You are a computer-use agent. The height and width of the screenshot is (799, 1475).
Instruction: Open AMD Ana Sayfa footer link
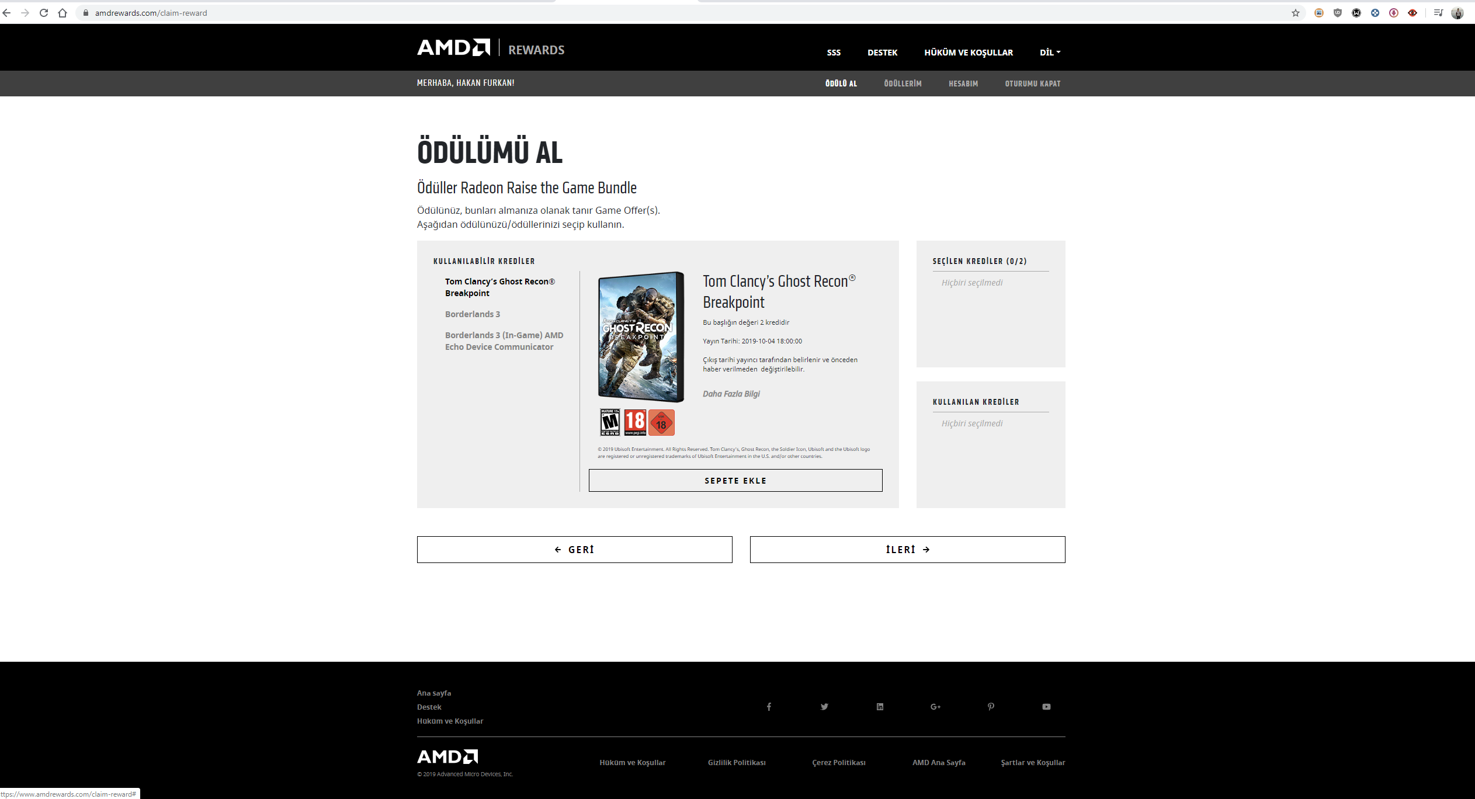click(x=939, y=763)
